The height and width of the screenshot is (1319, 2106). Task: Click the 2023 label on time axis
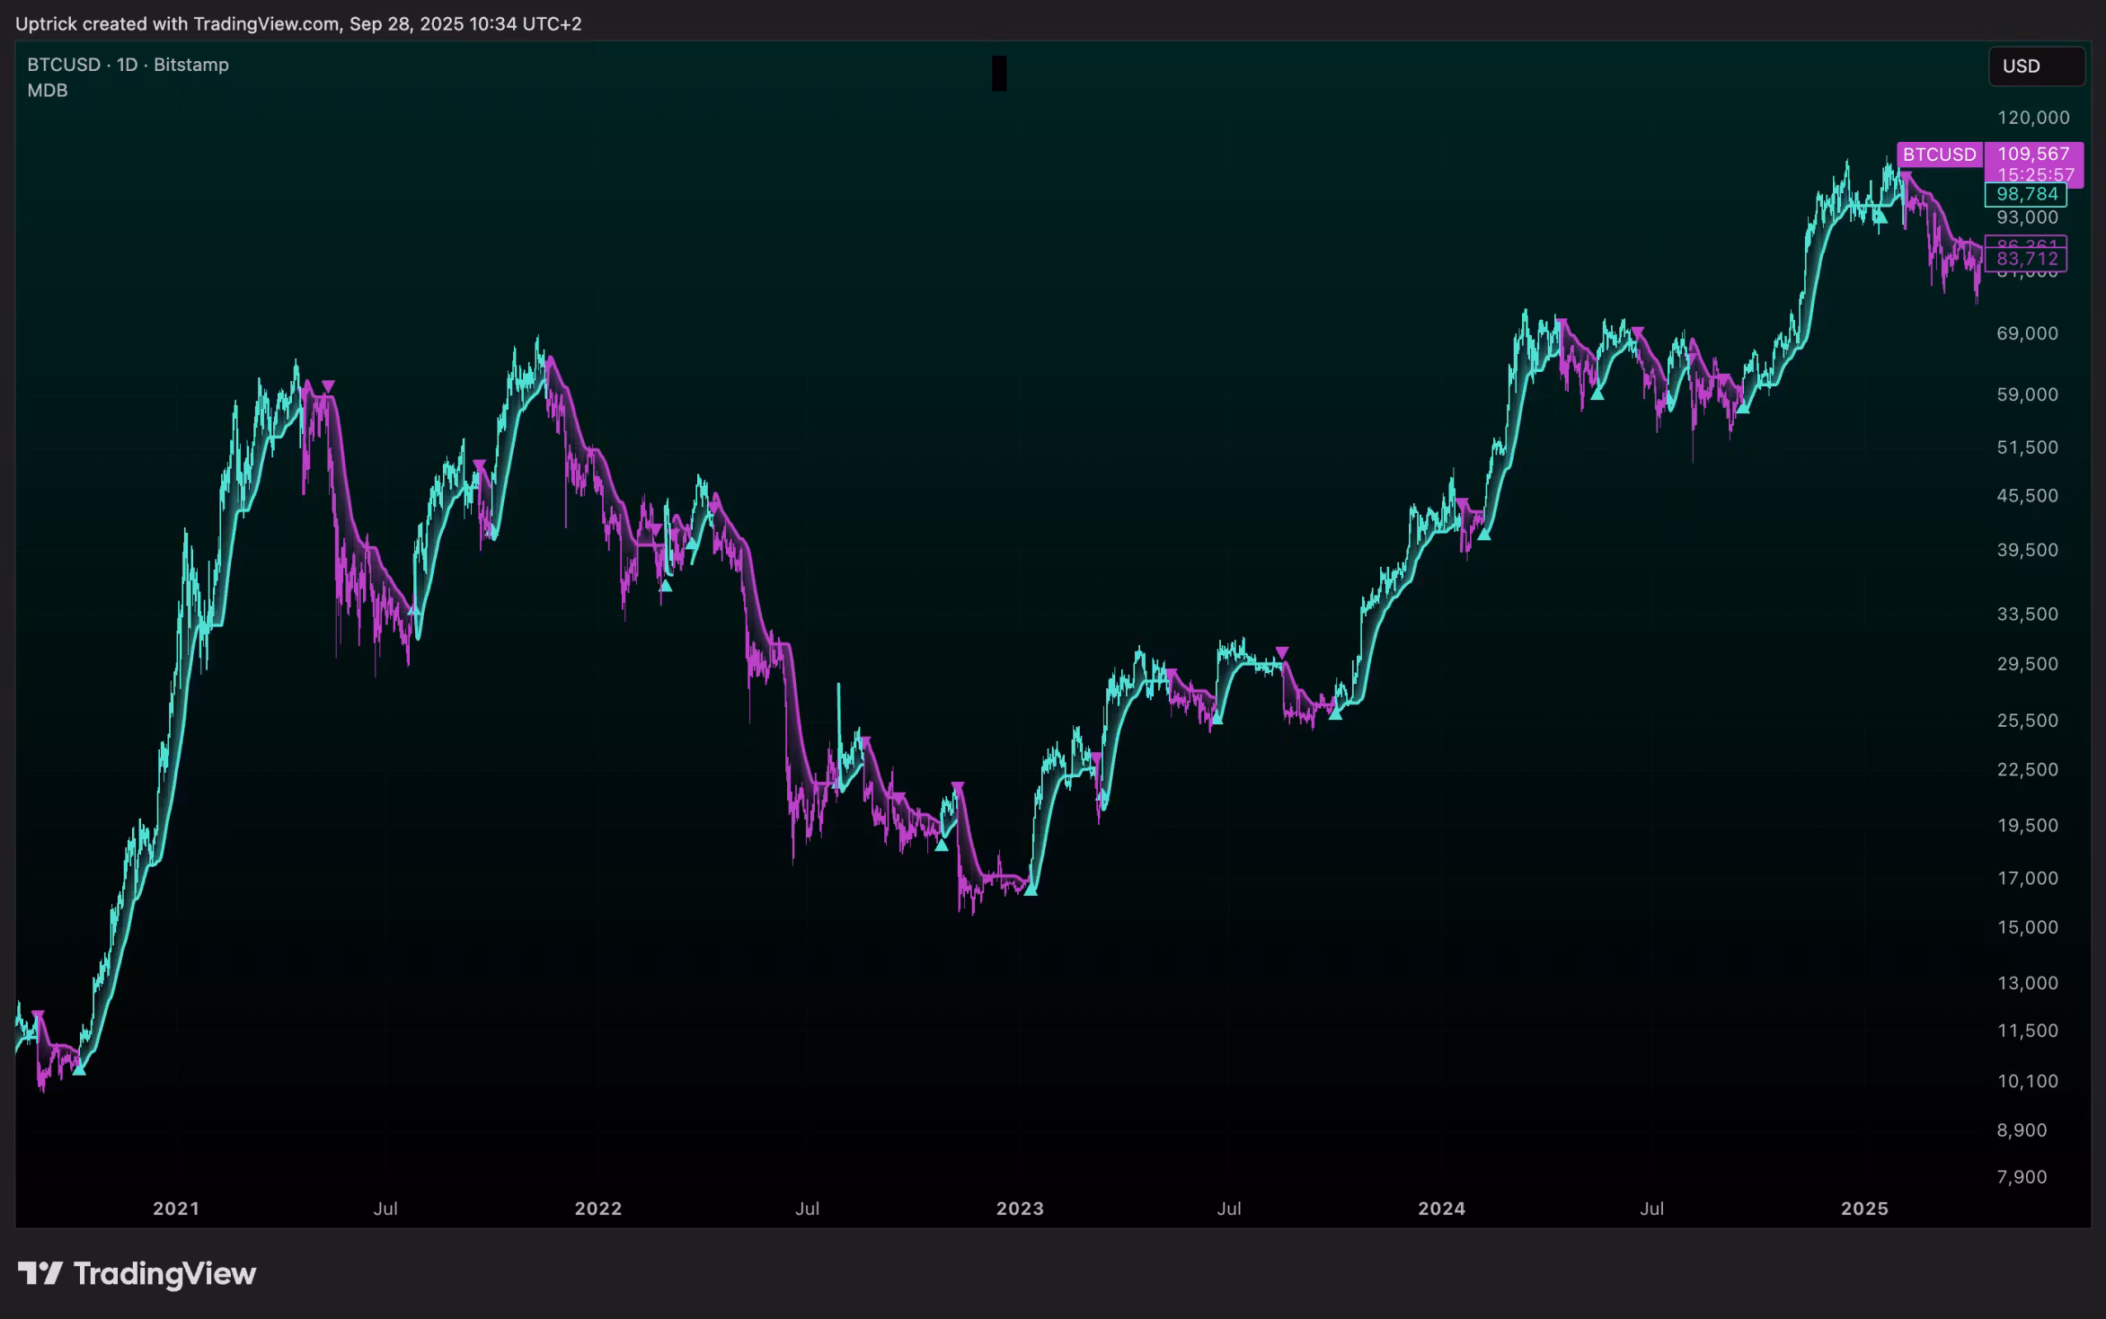tap(1020, 1208)
